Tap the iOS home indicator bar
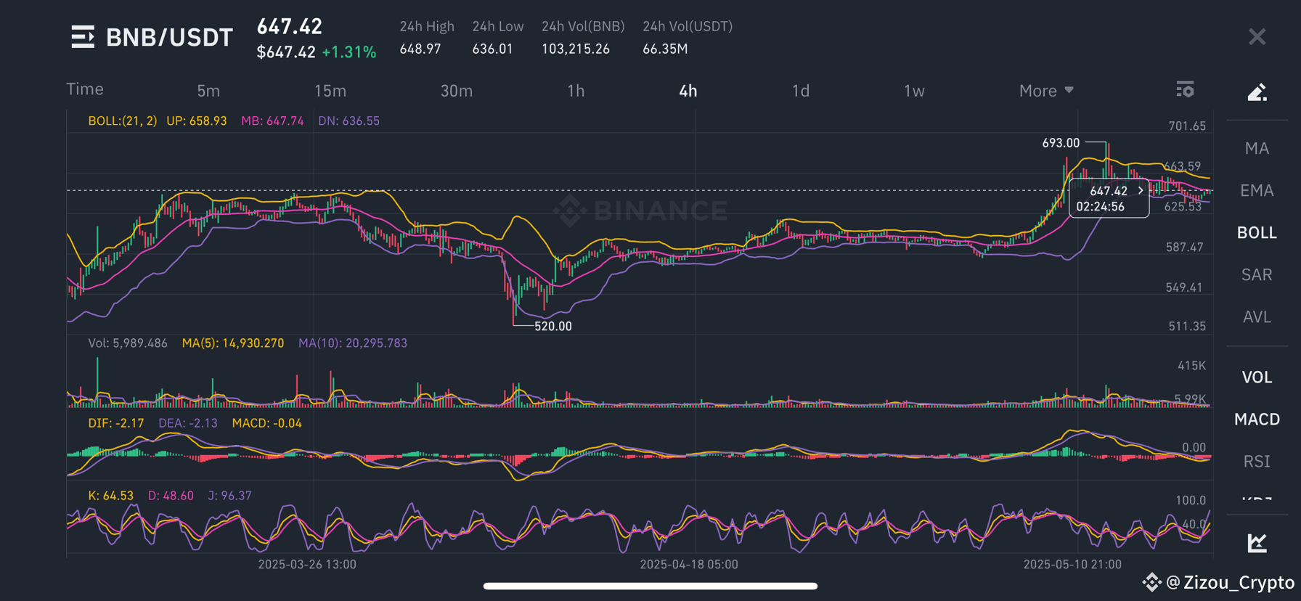 coord(650,586)
